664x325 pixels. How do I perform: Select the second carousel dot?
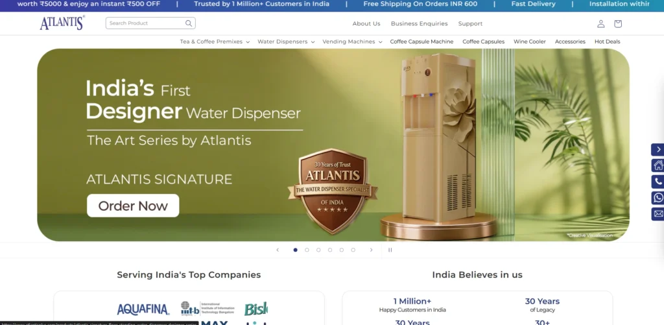tap(307, 250)
